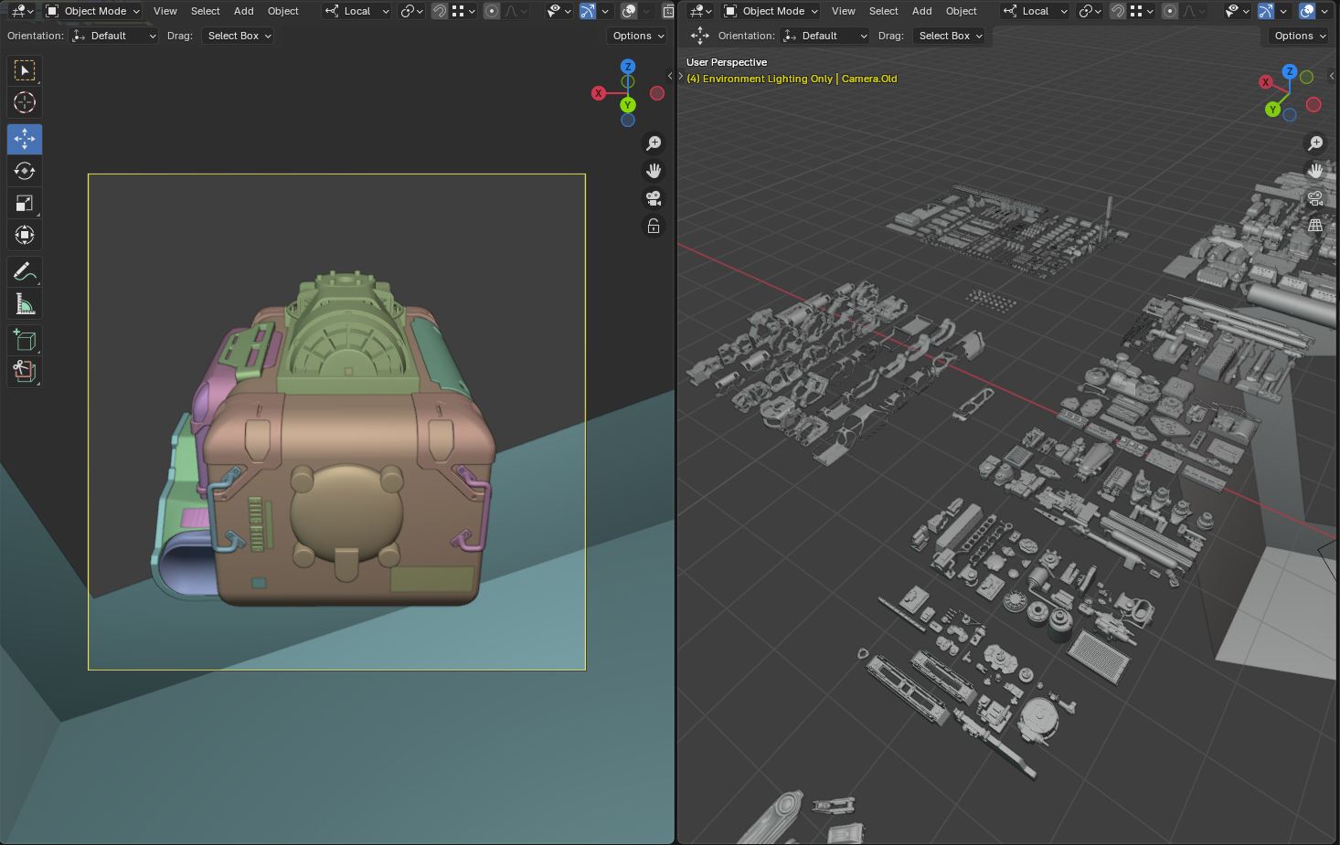Select the Select Box tool in the toolbar
Image resolution: width=1340 pixels, height=845 pixels.
pos(25,70)
